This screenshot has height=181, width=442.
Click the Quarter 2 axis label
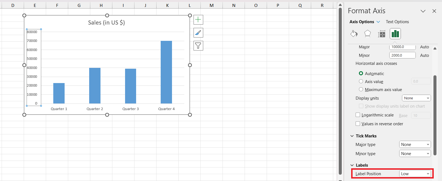tap(95, 109)
